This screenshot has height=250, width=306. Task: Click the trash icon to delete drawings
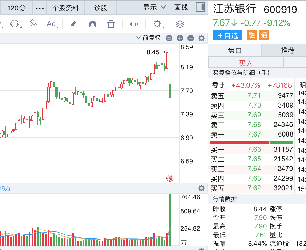point(111,24)
